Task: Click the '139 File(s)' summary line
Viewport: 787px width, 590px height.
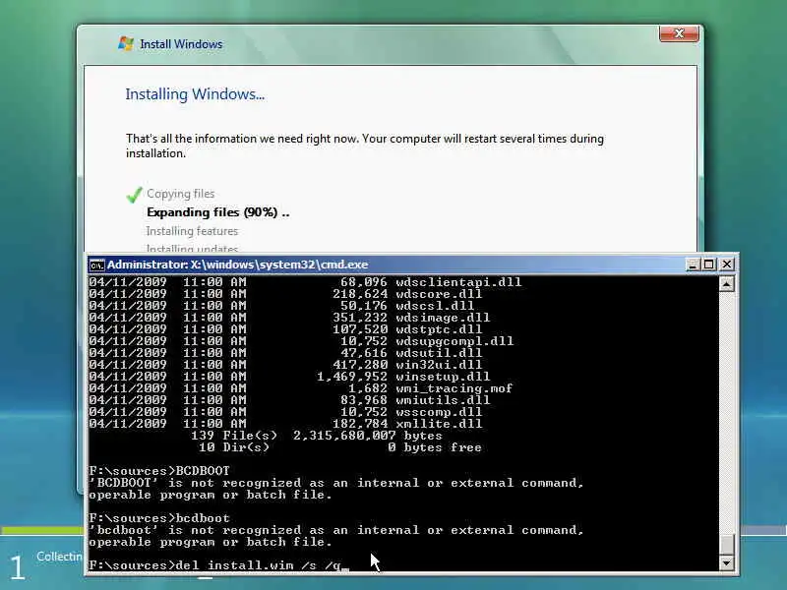Action: click(x=317, y=436)
